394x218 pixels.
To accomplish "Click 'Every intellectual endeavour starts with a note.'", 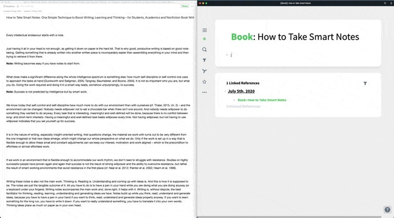I will [35, 35].
